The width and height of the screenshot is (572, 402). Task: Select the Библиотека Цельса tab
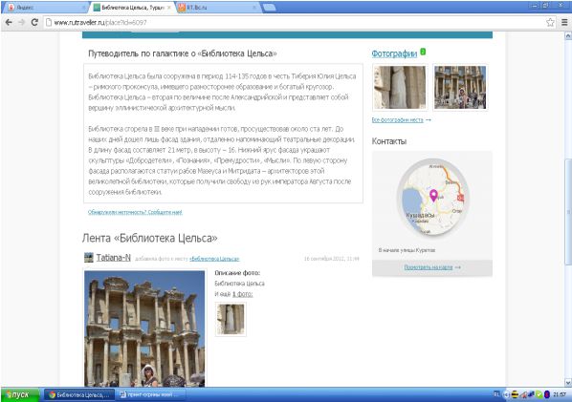click(x=131, y=8)
